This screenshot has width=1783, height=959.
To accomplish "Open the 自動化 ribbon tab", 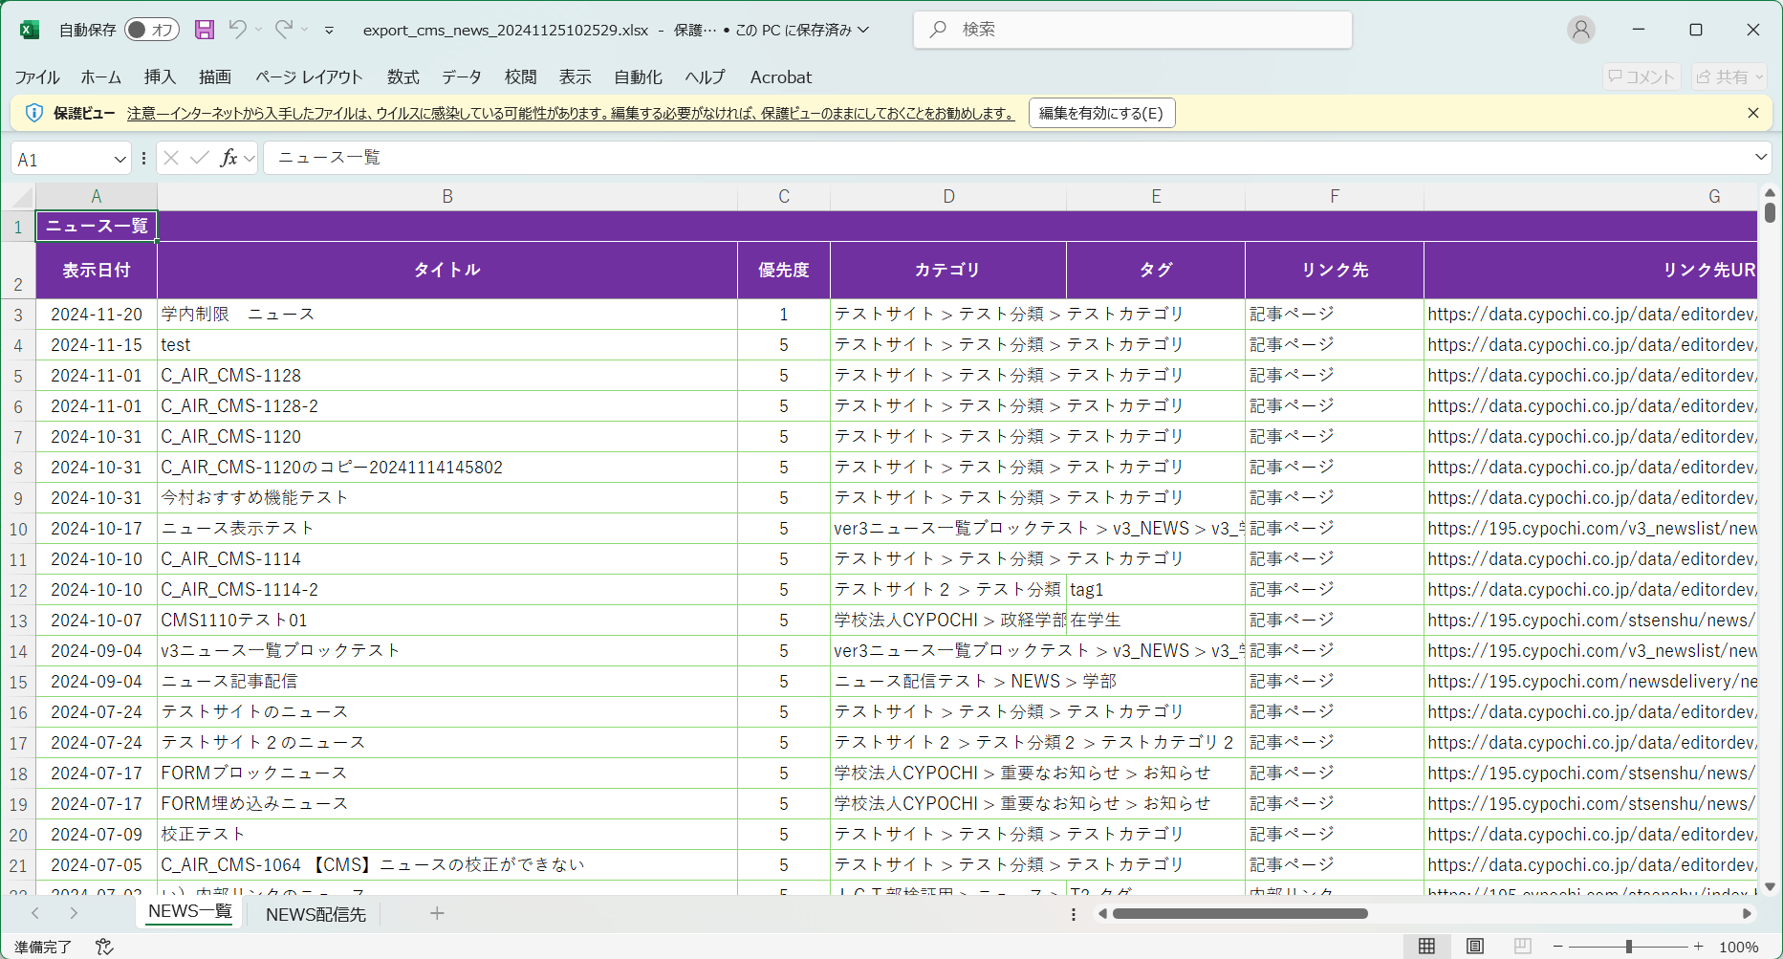I will pos(638,77).
